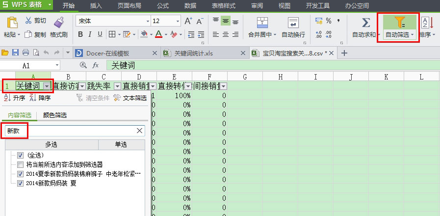The image size is (440, 216).
Task: Open the font name dropdown
Action: 148,21
